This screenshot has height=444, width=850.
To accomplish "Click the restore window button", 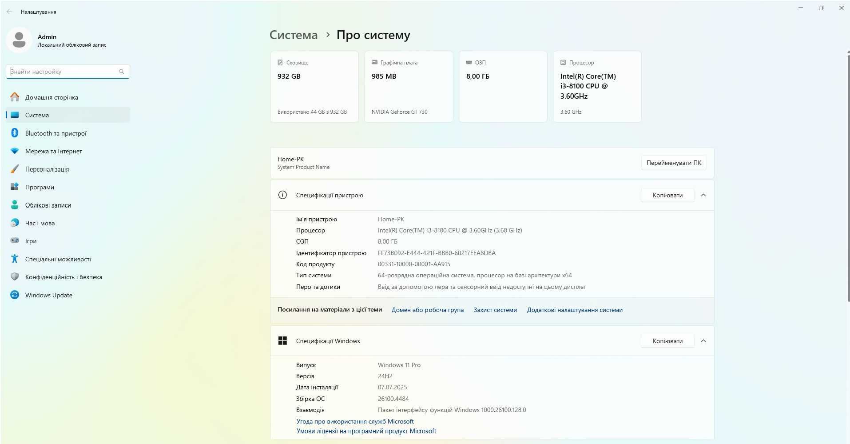I will click(x=821, y=8).
